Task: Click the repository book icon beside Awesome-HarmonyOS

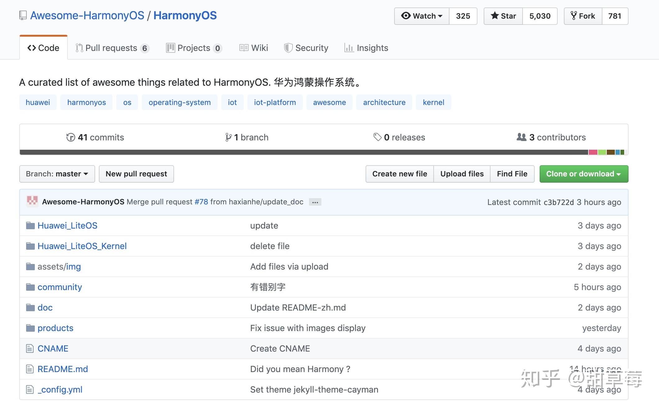Action: (x=23, y=16)
